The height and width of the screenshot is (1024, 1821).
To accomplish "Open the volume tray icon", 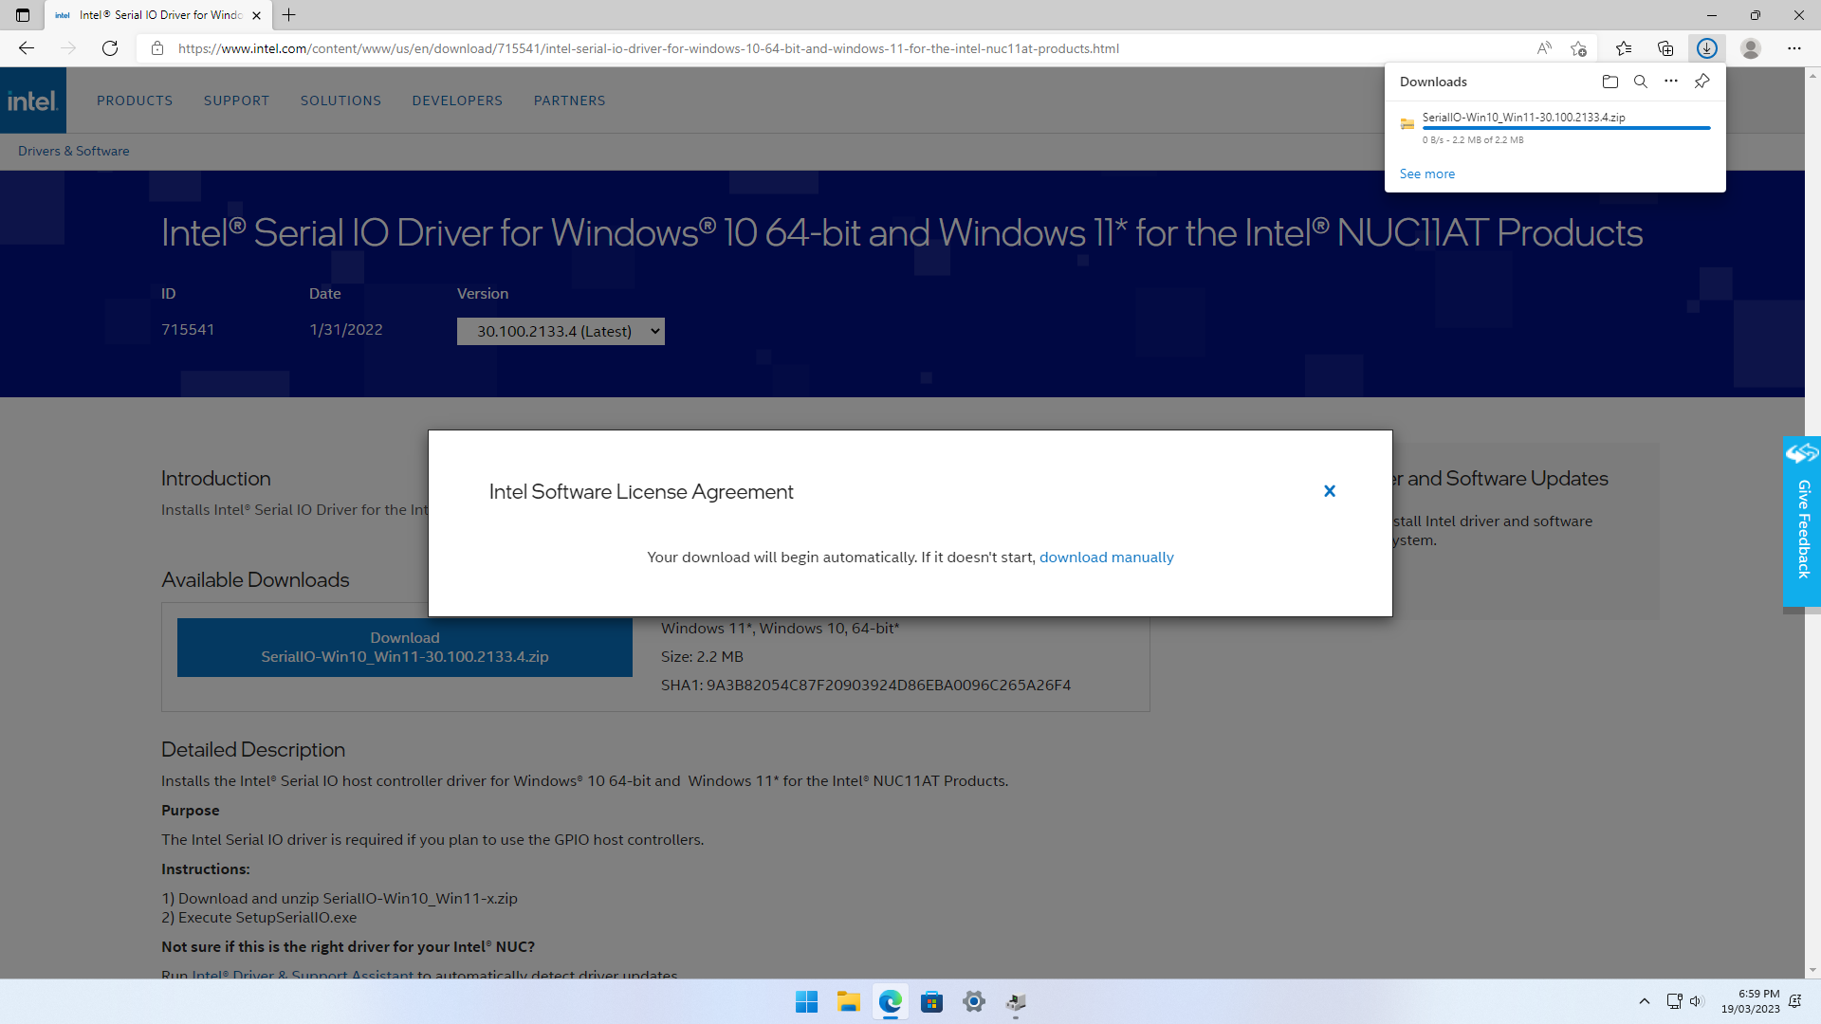I will 1697,1002.
